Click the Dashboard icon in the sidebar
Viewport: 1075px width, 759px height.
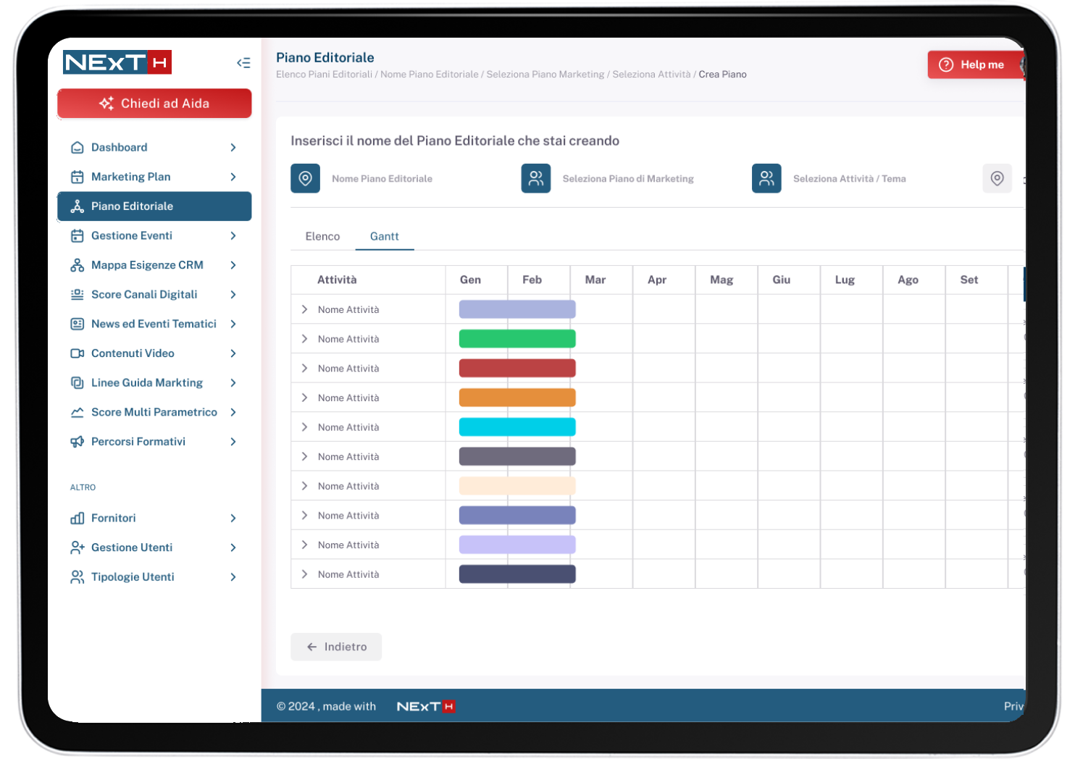coord(77,148)
